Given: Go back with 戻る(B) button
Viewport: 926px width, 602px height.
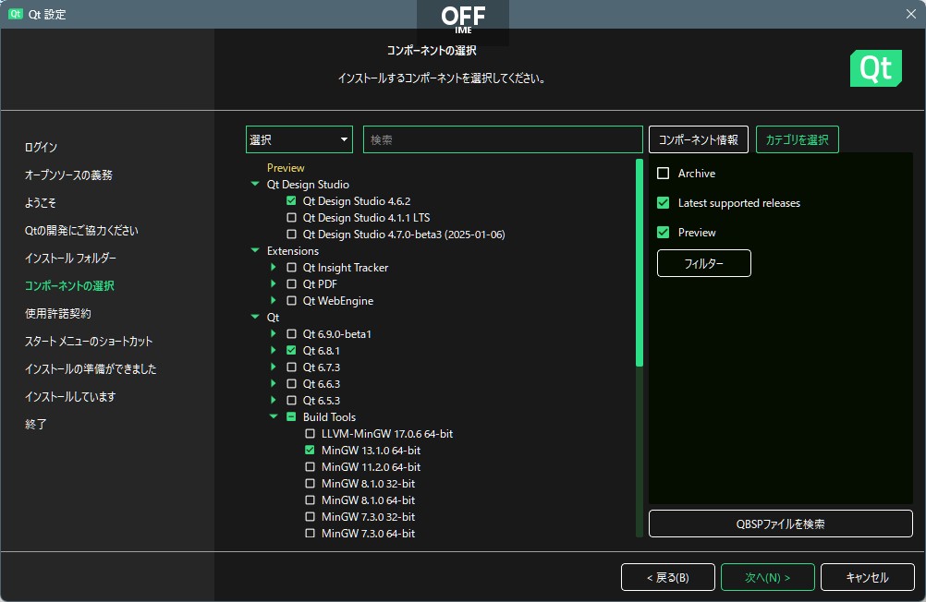Looking at the screenshot, I should point(668,577).
